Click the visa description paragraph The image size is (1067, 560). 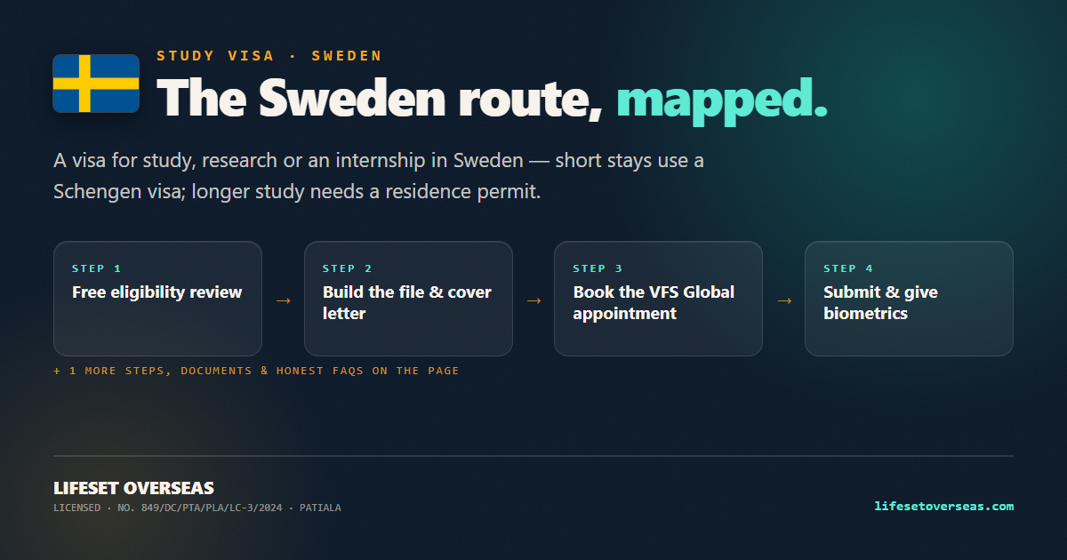click(x=379, y=176)
